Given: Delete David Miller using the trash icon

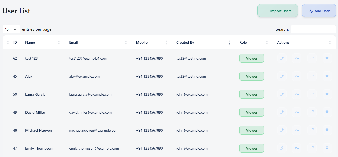Looking at the screenshot, I should [x=327, y=112].
